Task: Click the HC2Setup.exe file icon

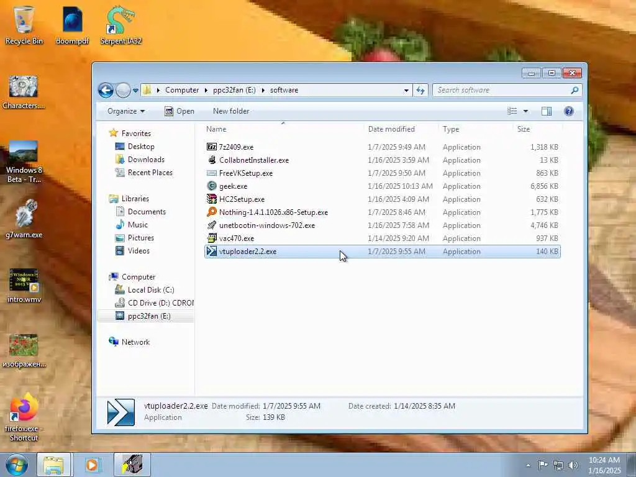Action: 212,199
